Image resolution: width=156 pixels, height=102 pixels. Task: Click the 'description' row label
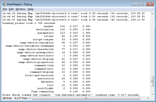[45, 30]
